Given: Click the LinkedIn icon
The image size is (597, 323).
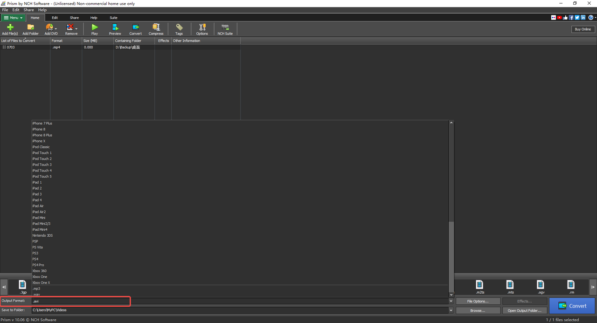Looking at the screenshot, I should 583,18.
